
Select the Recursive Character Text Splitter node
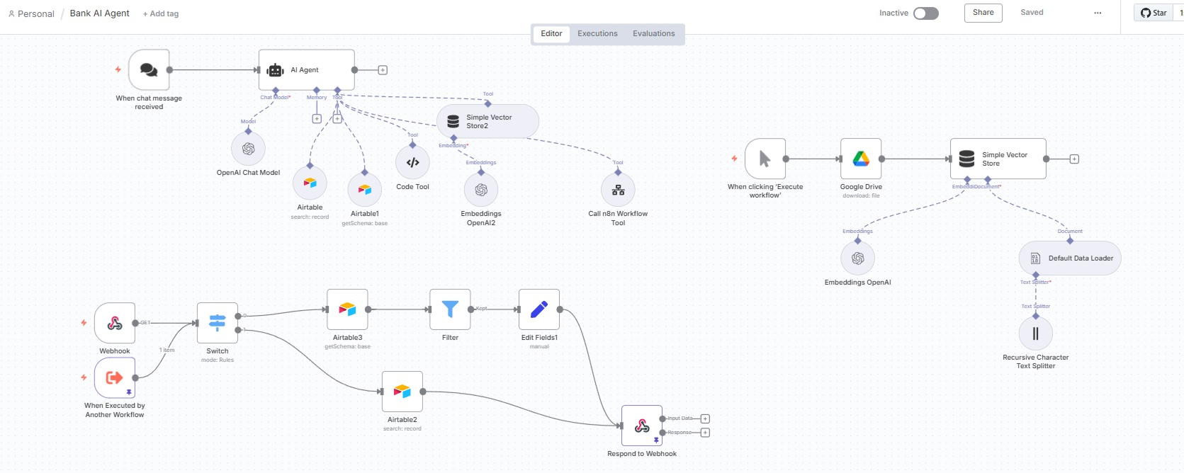[1036, 334]
